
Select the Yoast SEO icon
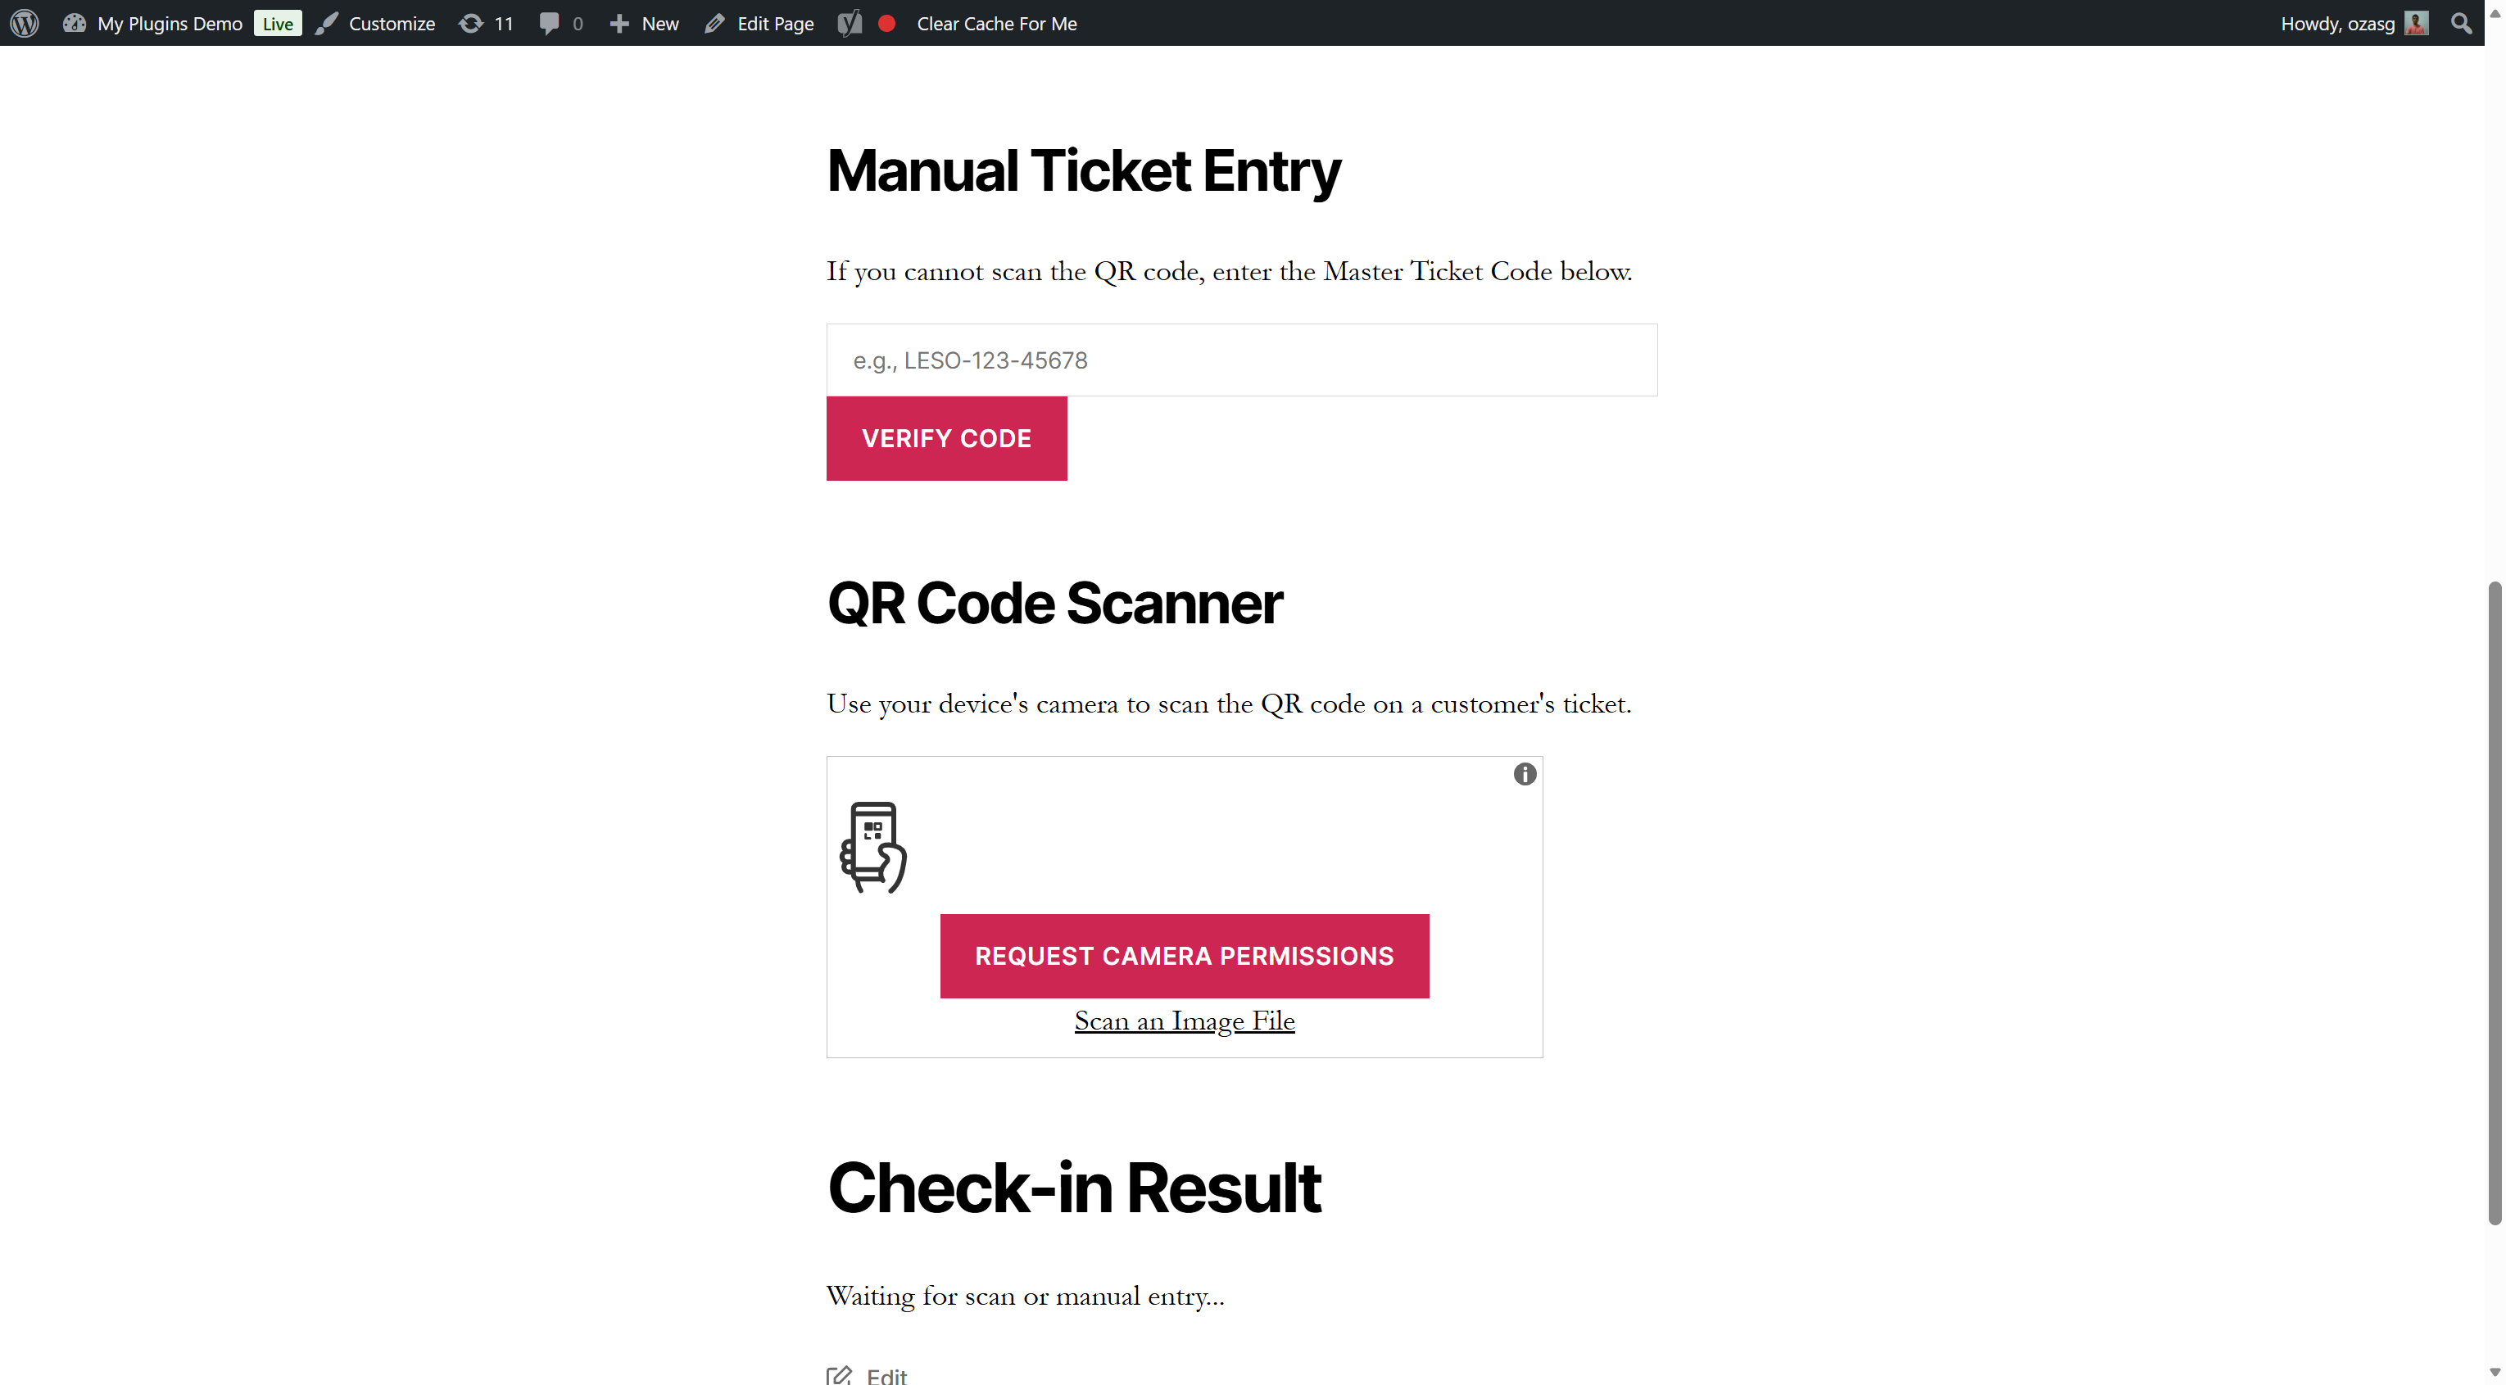click(x=849, y=22)
